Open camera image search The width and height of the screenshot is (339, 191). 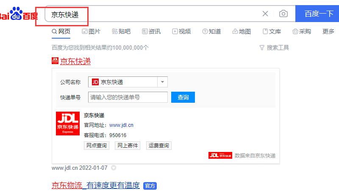[283, 14]
